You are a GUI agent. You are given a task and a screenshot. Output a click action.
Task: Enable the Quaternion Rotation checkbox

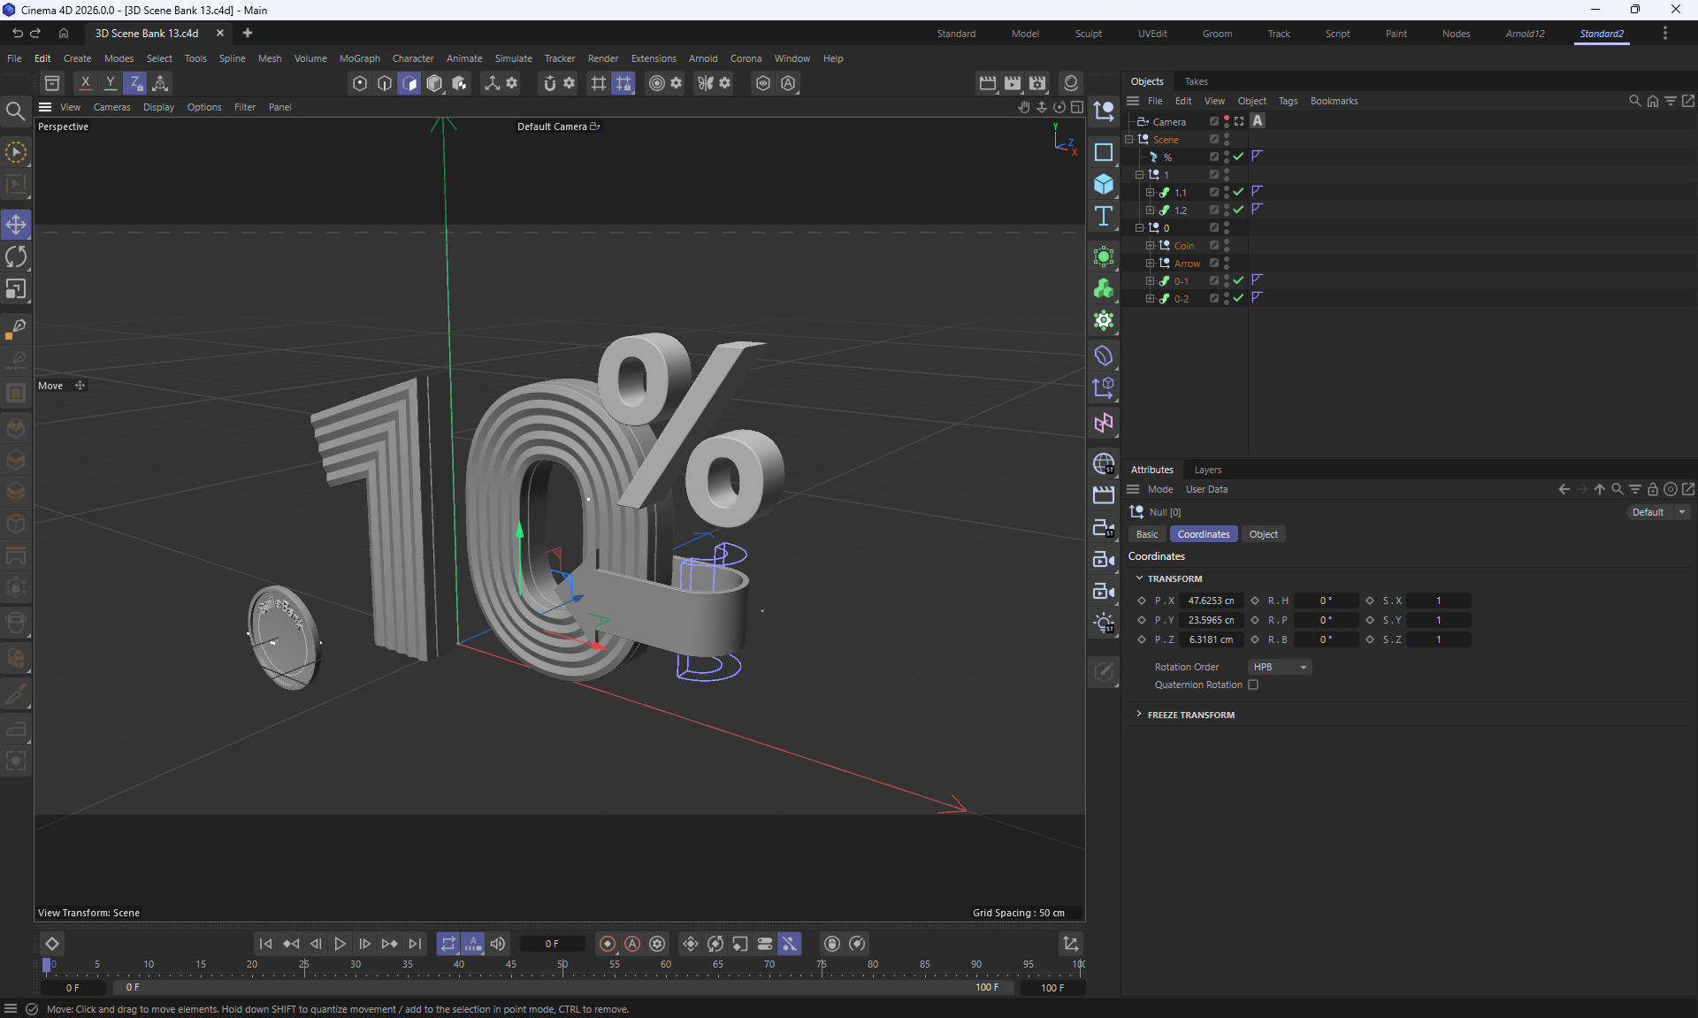1253,685
